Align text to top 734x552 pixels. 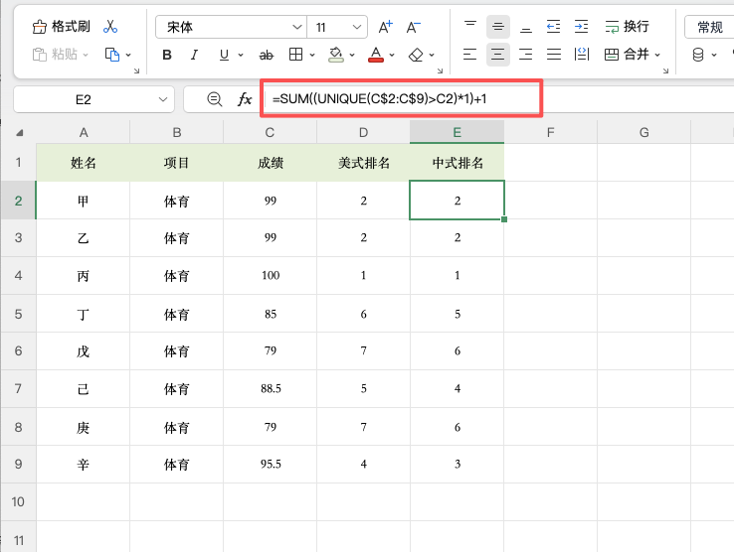tap(470, 27)
